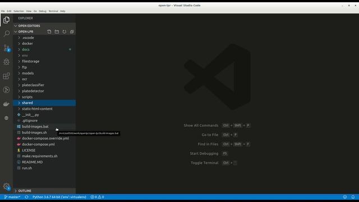Open the run test activity bar icon

[6, 90]
